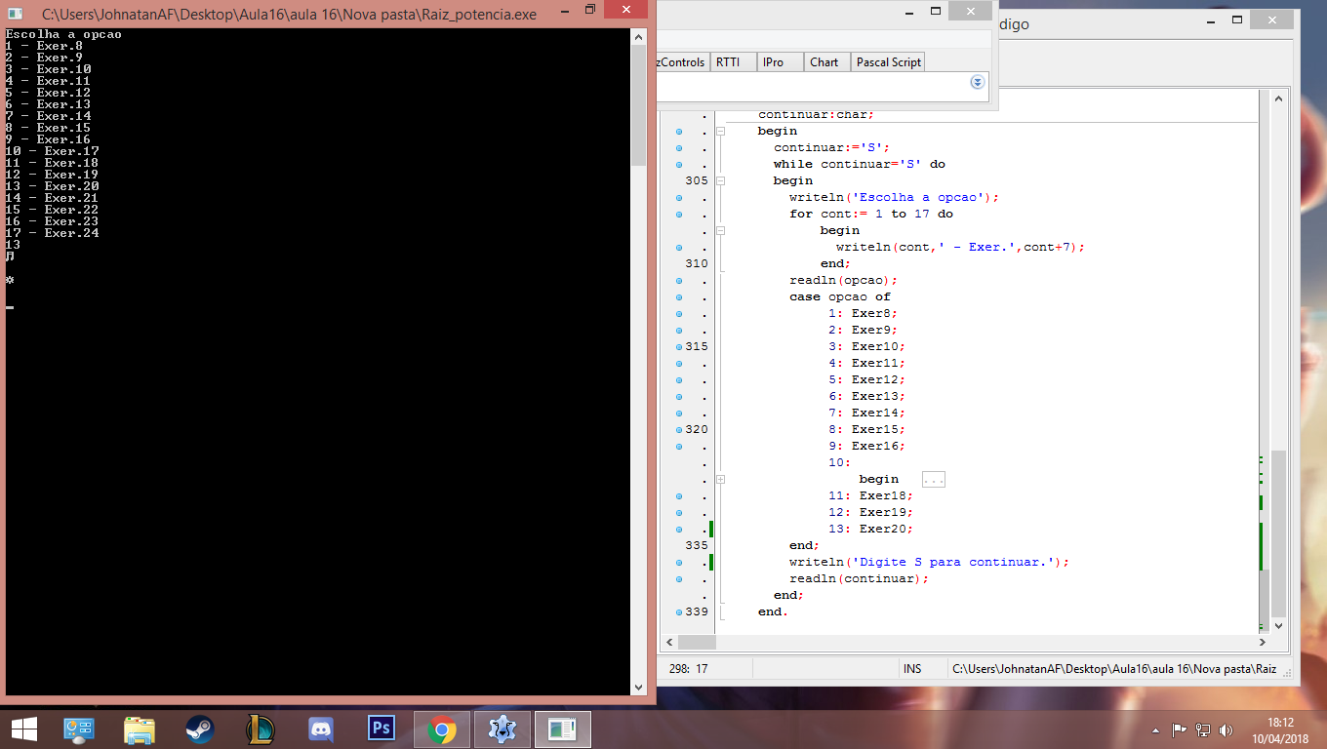Click '10 - Exer.17' console line
Screen dimensions: 1327x749
tap(53, 151)
